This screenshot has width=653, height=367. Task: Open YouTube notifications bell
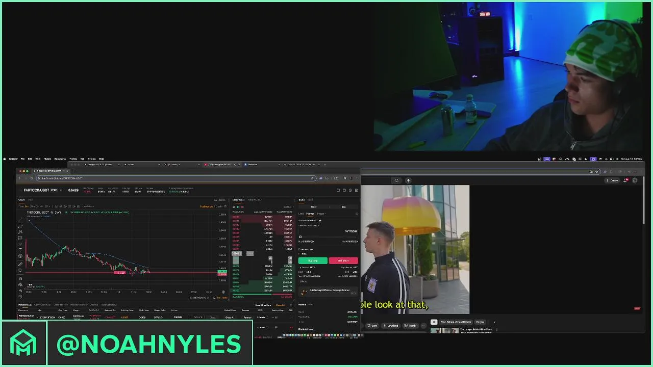(626, 180)
